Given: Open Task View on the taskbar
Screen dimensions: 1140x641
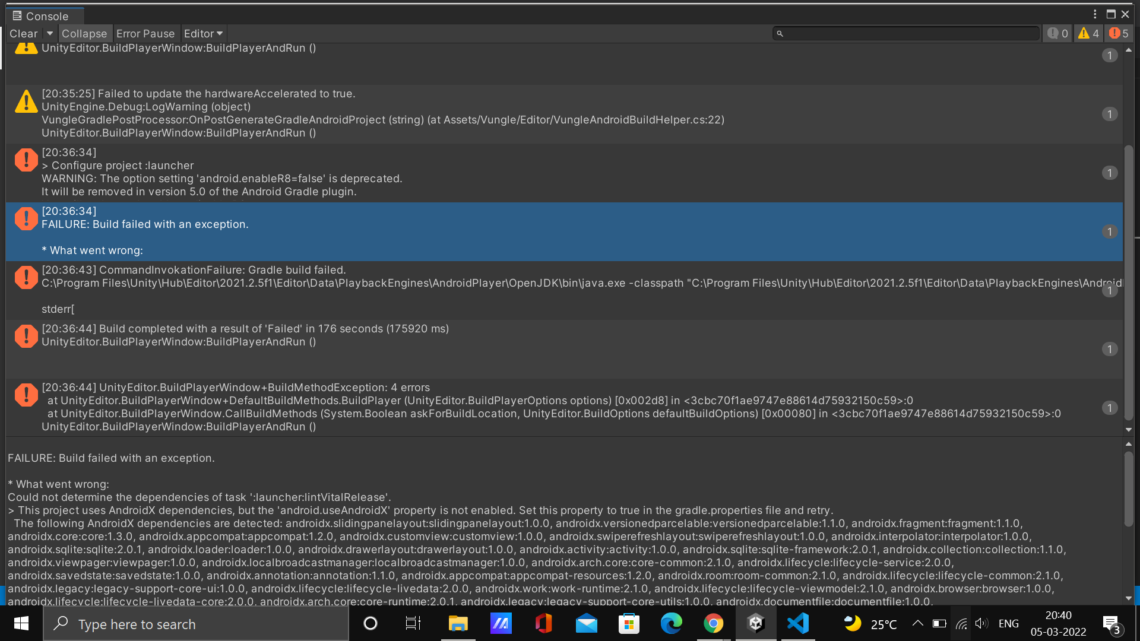Looking at the screenshot, I should tap(413, 623).
